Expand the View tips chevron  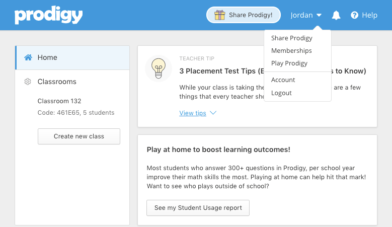213,113
